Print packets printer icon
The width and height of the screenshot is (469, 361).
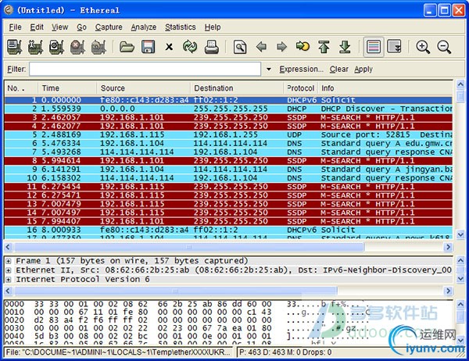coord(212,47)
